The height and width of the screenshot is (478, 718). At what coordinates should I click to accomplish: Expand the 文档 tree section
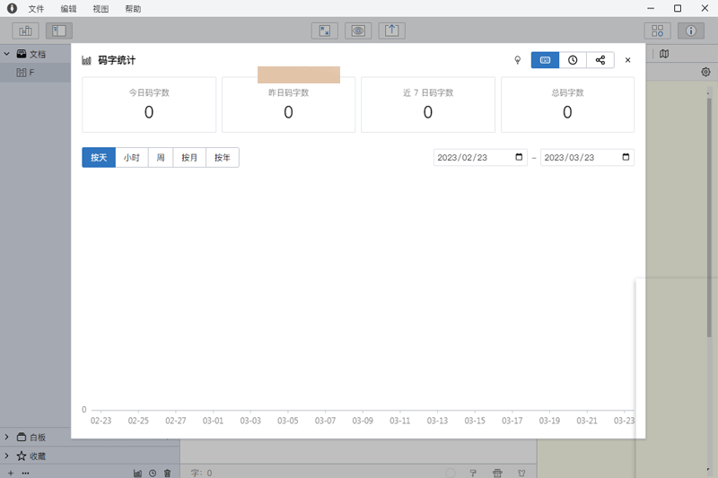7,54
